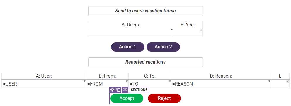The image size is (291, 106).
Task: Open the Users dropdown arrow
Action: pos(172,30)
